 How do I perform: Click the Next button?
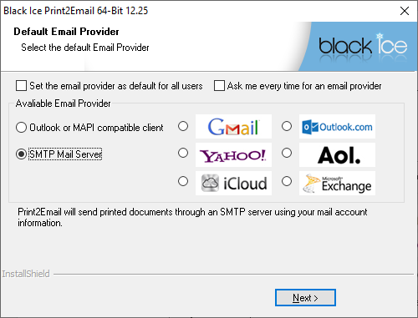click(x=305, y=298)
